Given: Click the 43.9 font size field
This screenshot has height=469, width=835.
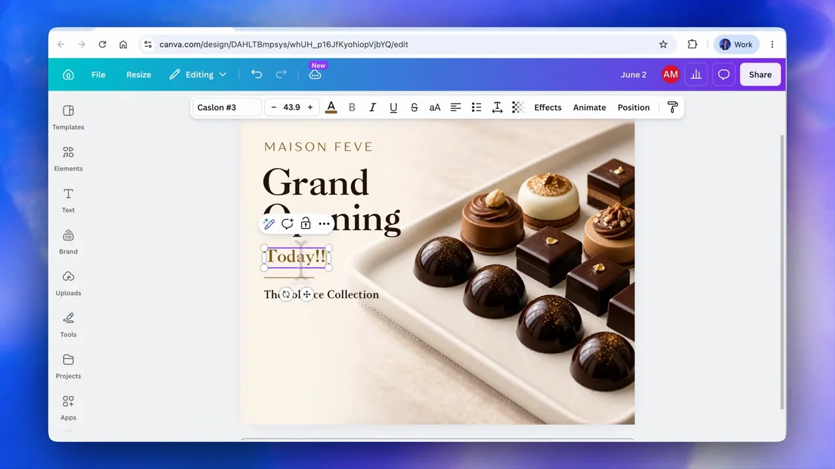Looking at the screenshot, I should (x=292, y=107).
